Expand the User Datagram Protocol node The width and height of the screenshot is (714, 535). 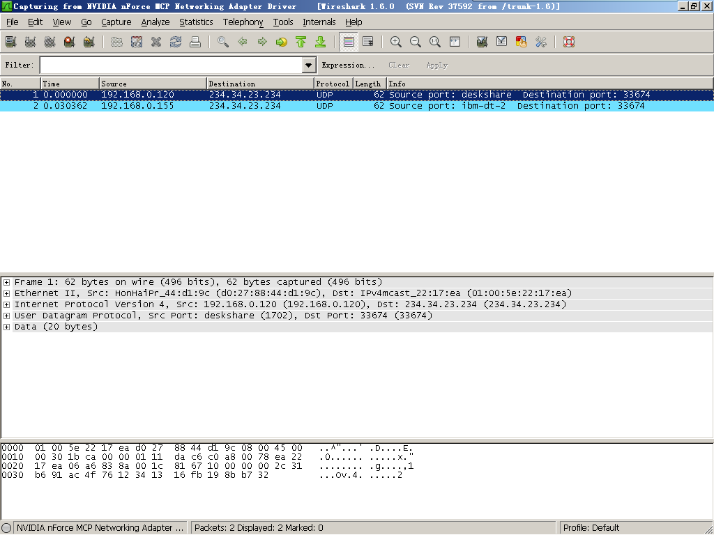pyautogui.click(x=7, y=316)
